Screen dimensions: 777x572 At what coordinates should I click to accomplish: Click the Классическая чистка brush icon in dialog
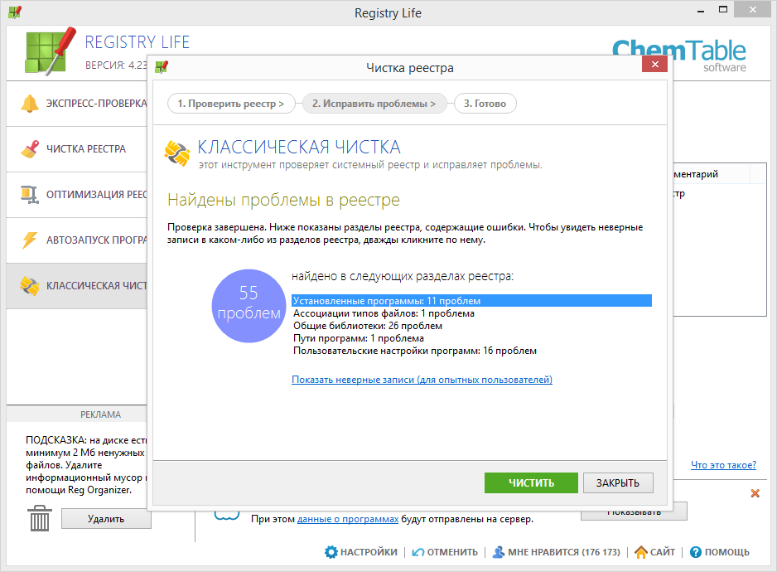coord(177,153)
